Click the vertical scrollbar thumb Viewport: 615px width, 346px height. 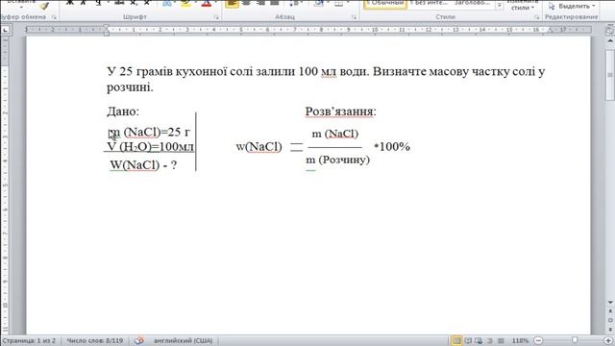[610, 75]
